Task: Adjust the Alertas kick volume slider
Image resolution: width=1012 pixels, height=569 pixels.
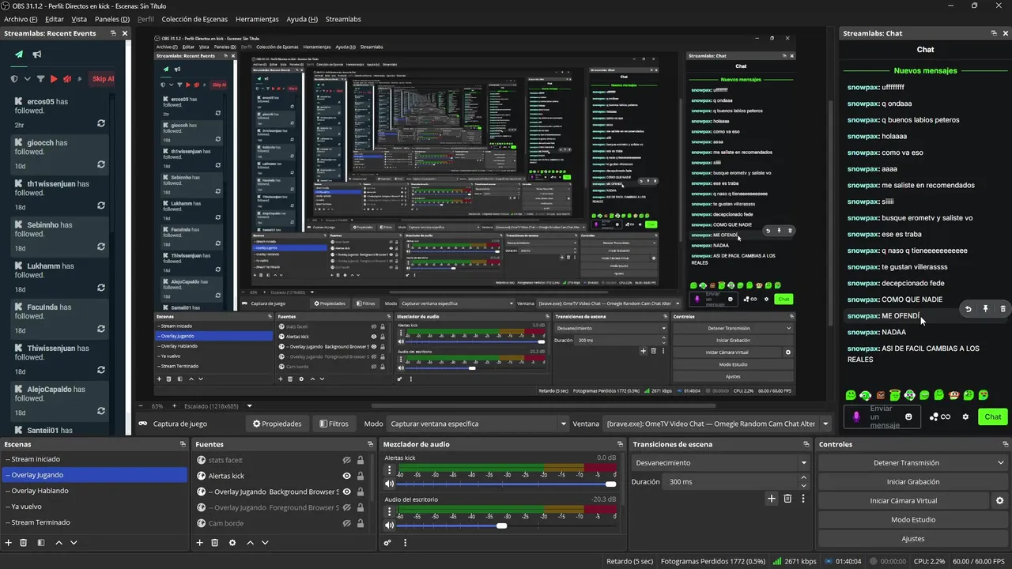Action: (x=506, y=484)
